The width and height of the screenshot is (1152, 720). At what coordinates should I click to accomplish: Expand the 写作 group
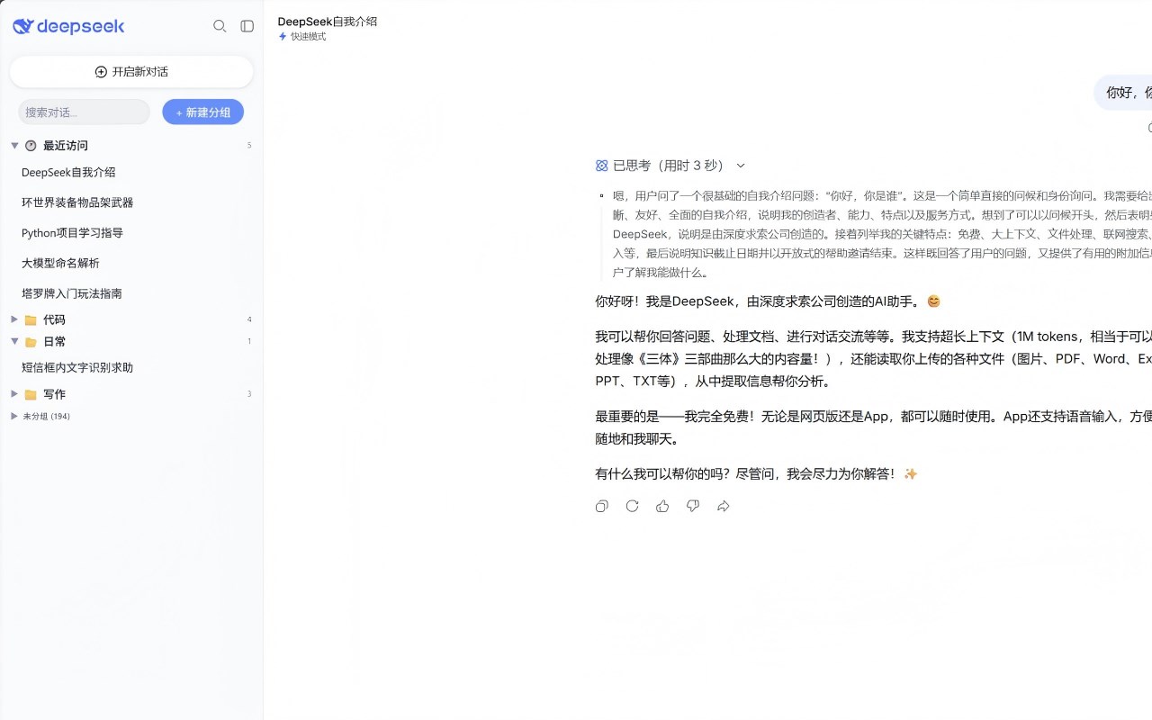coord(14,393)
